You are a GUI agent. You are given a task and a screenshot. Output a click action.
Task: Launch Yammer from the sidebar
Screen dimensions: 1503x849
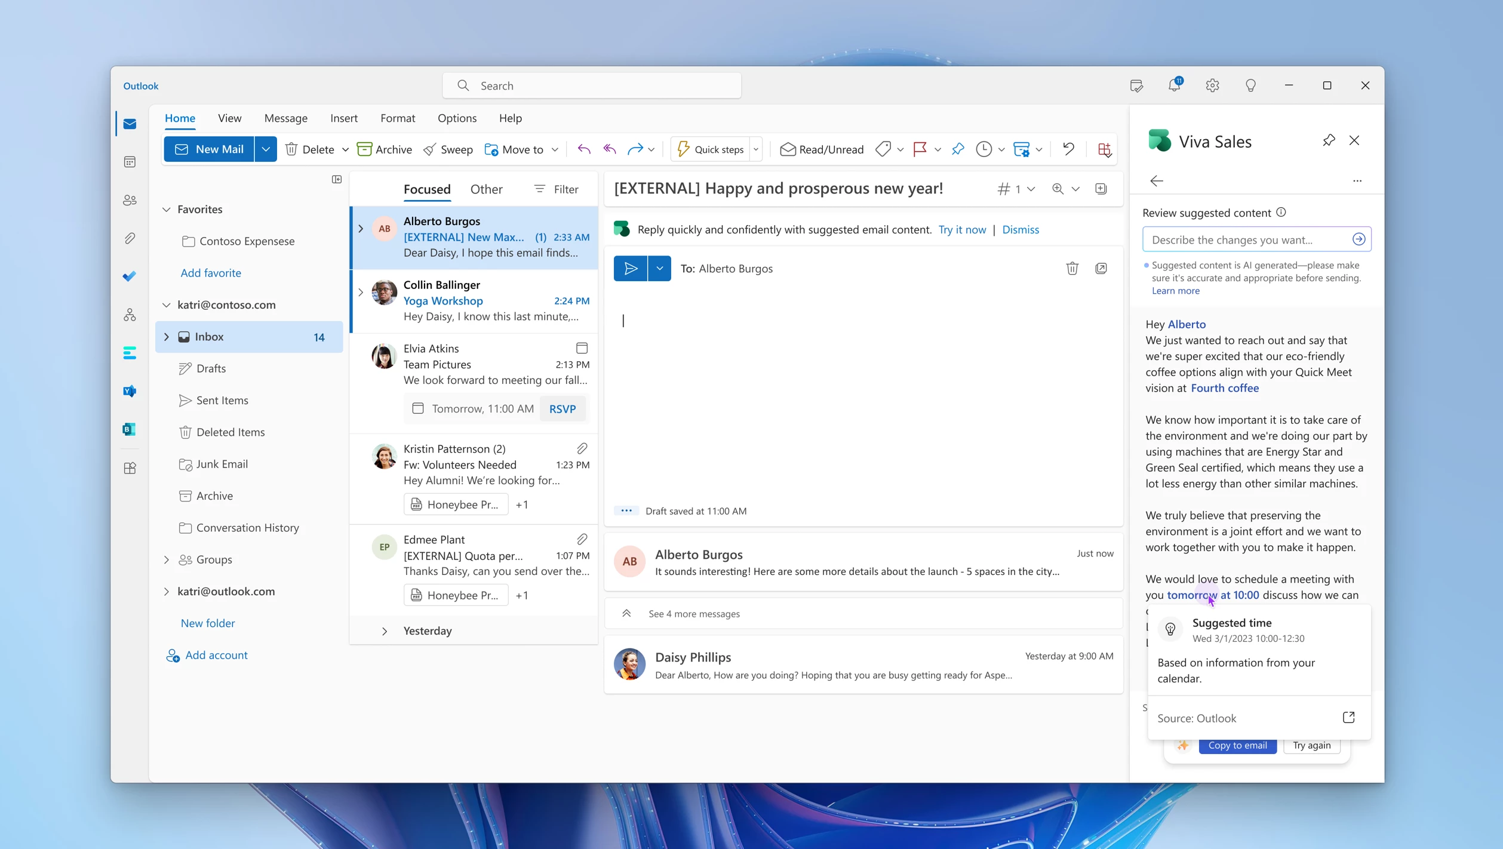click(130, 391)
